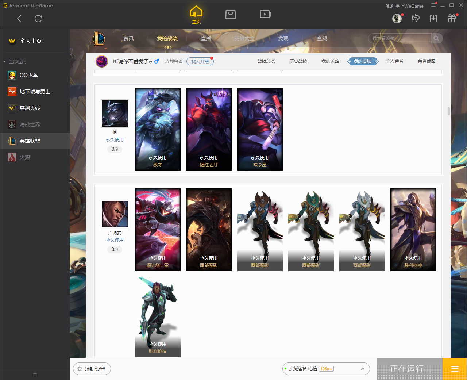Screen dimensions: 467x380
Task: Open the 腥红之月 skin card
Action: (x=209, y=129)
